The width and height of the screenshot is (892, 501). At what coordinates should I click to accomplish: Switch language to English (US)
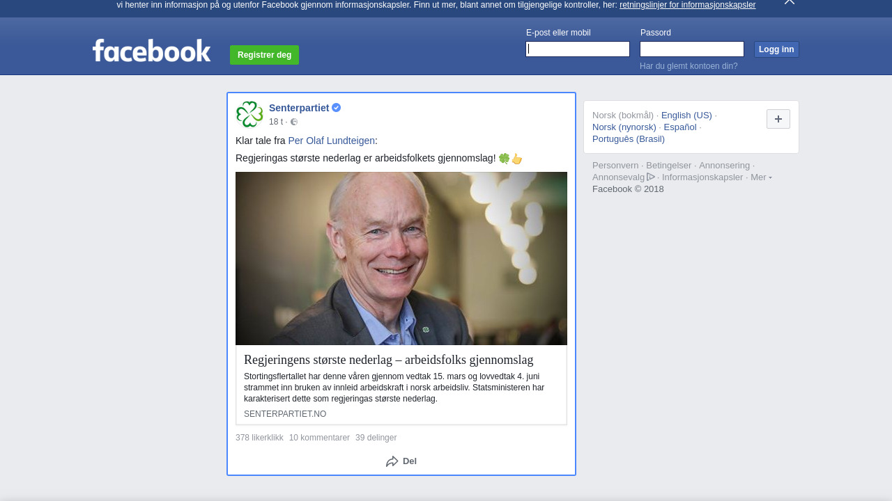click(686, 116)
